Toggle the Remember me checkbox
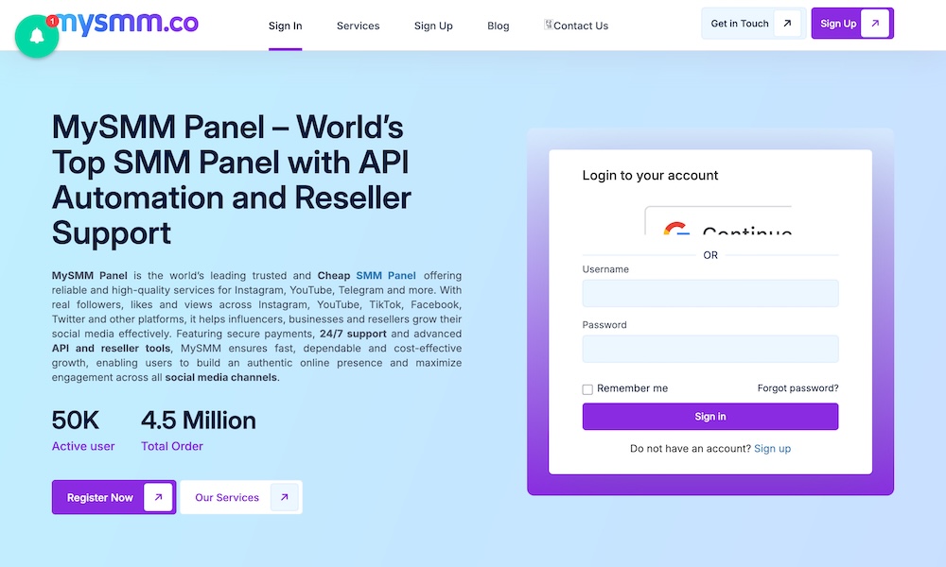Image resolution: width=946 pixels, height=567 pixels. [x=587, y=389]
